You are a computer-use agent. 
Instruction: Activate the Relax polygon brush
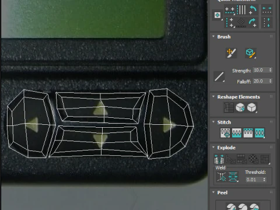point(250,53)
